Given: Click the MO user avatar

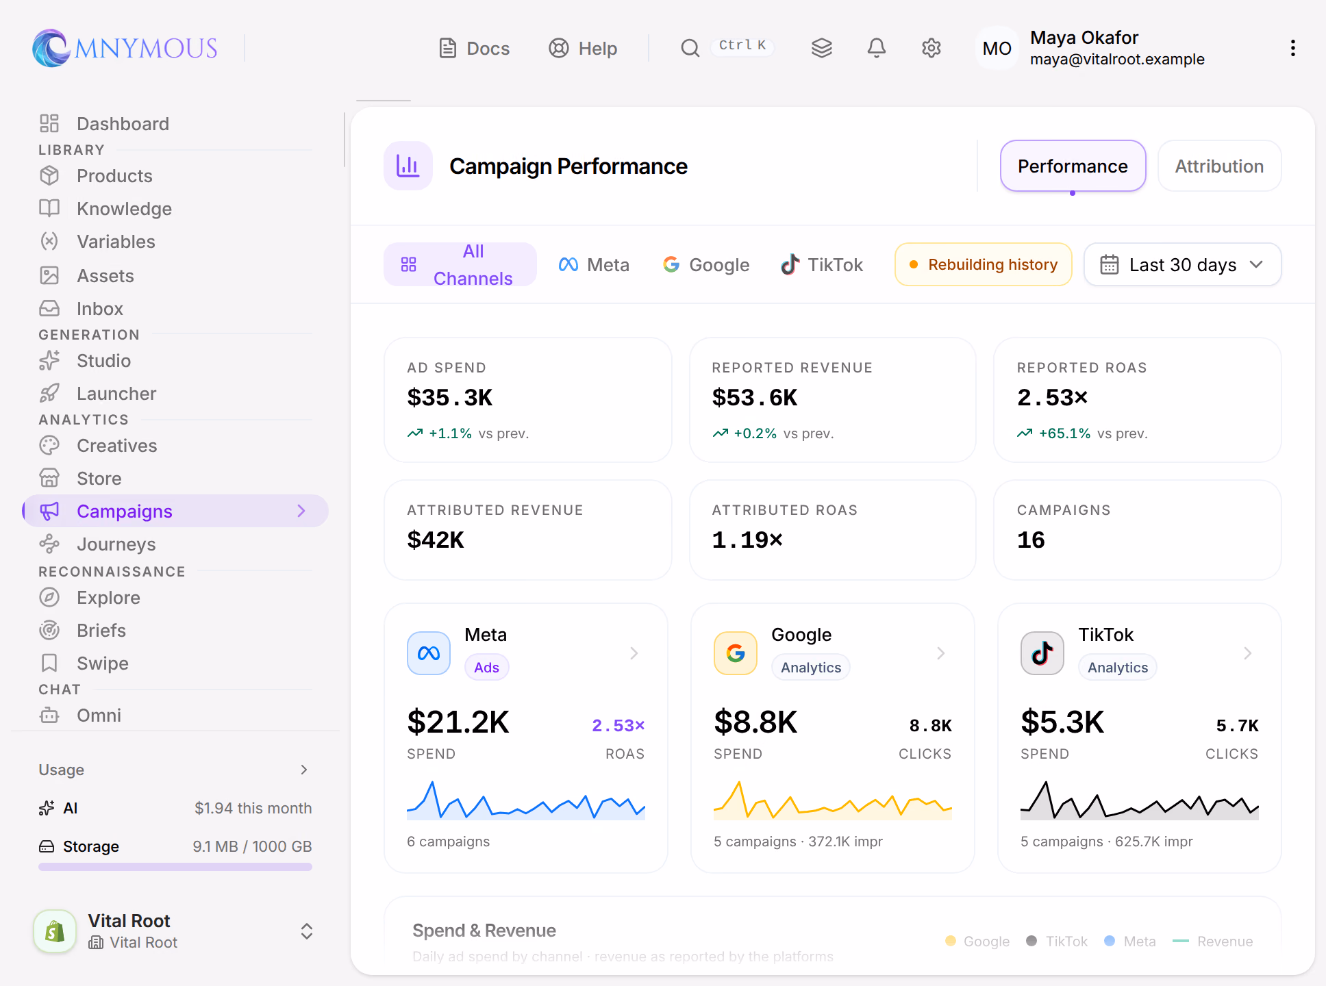Looking at the screenshot, I should [x=997, y=48].
